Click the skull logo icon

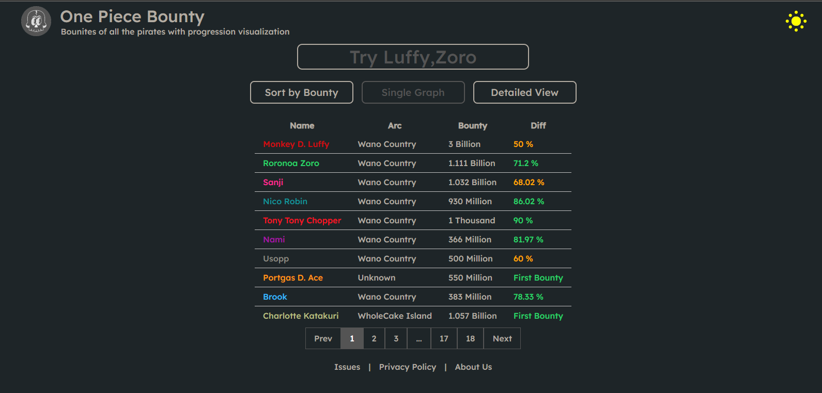click(36, 21)
